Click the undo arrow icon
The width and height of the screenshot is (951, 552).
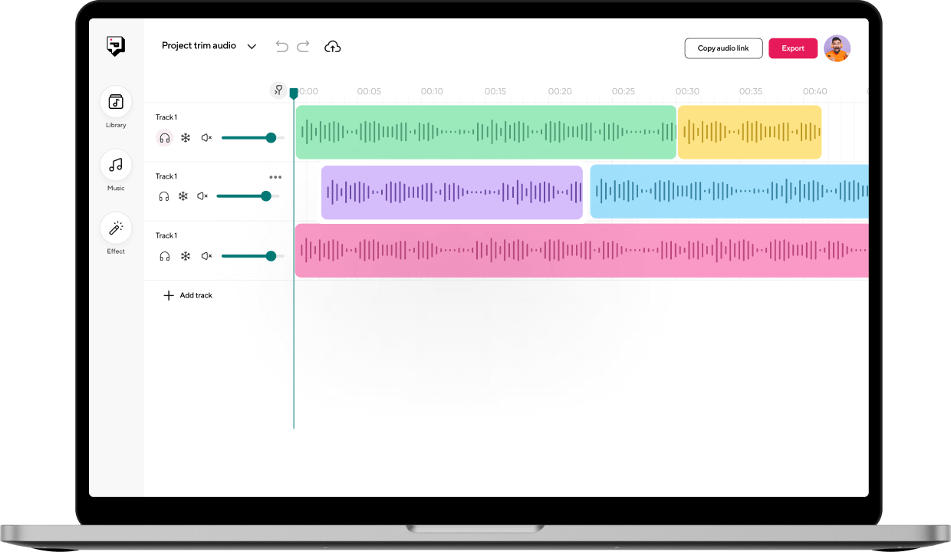click(281, 47)
